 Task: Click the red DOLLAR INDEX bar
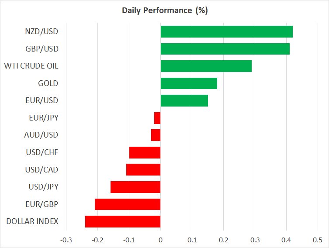point(123,221)
